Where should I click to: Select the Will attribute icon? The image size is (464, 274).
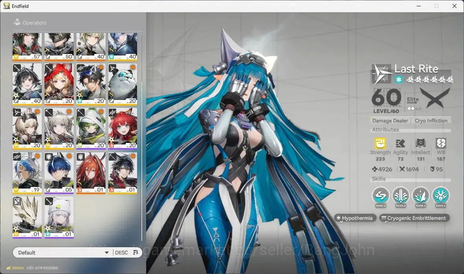pyautogui.click(x=441, y=143)
